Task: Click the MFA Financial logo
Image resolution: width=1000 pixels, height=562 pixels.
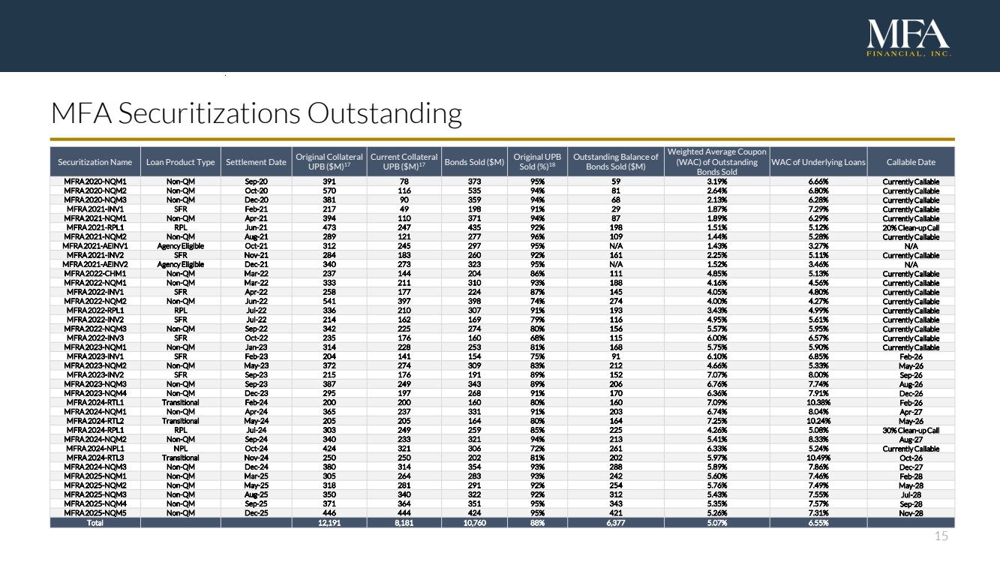Action: click(x=908, y=37)
